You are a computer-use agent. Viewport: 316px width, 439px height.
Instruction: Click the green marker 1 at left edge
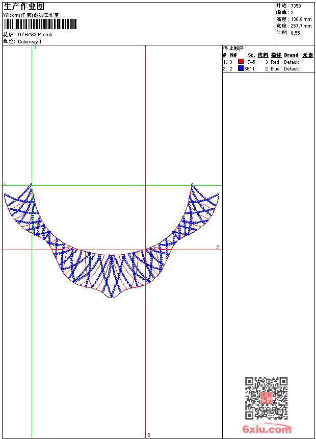(x=5, y=183)
